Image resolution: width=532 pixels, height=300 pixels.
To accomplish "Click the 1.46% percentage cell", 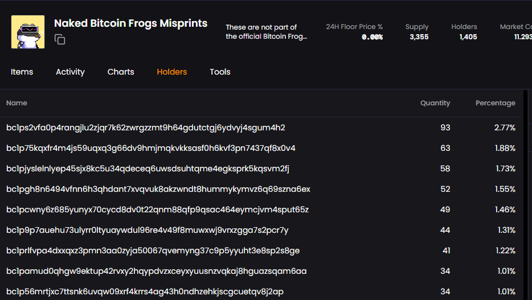I will click(x=505, y=210).
